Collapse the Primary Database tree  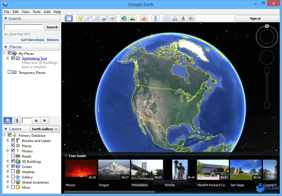tap(4, 135)
